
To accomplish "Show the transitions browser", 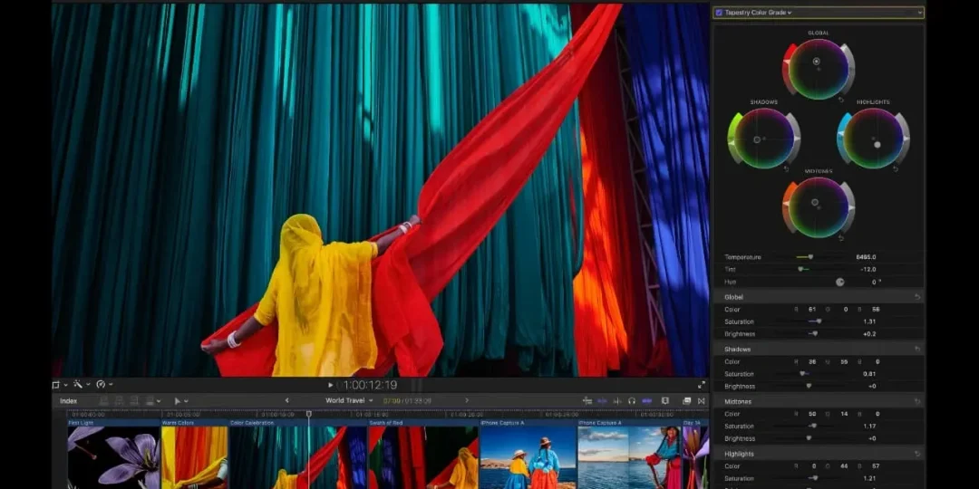I will pos(701,400).
